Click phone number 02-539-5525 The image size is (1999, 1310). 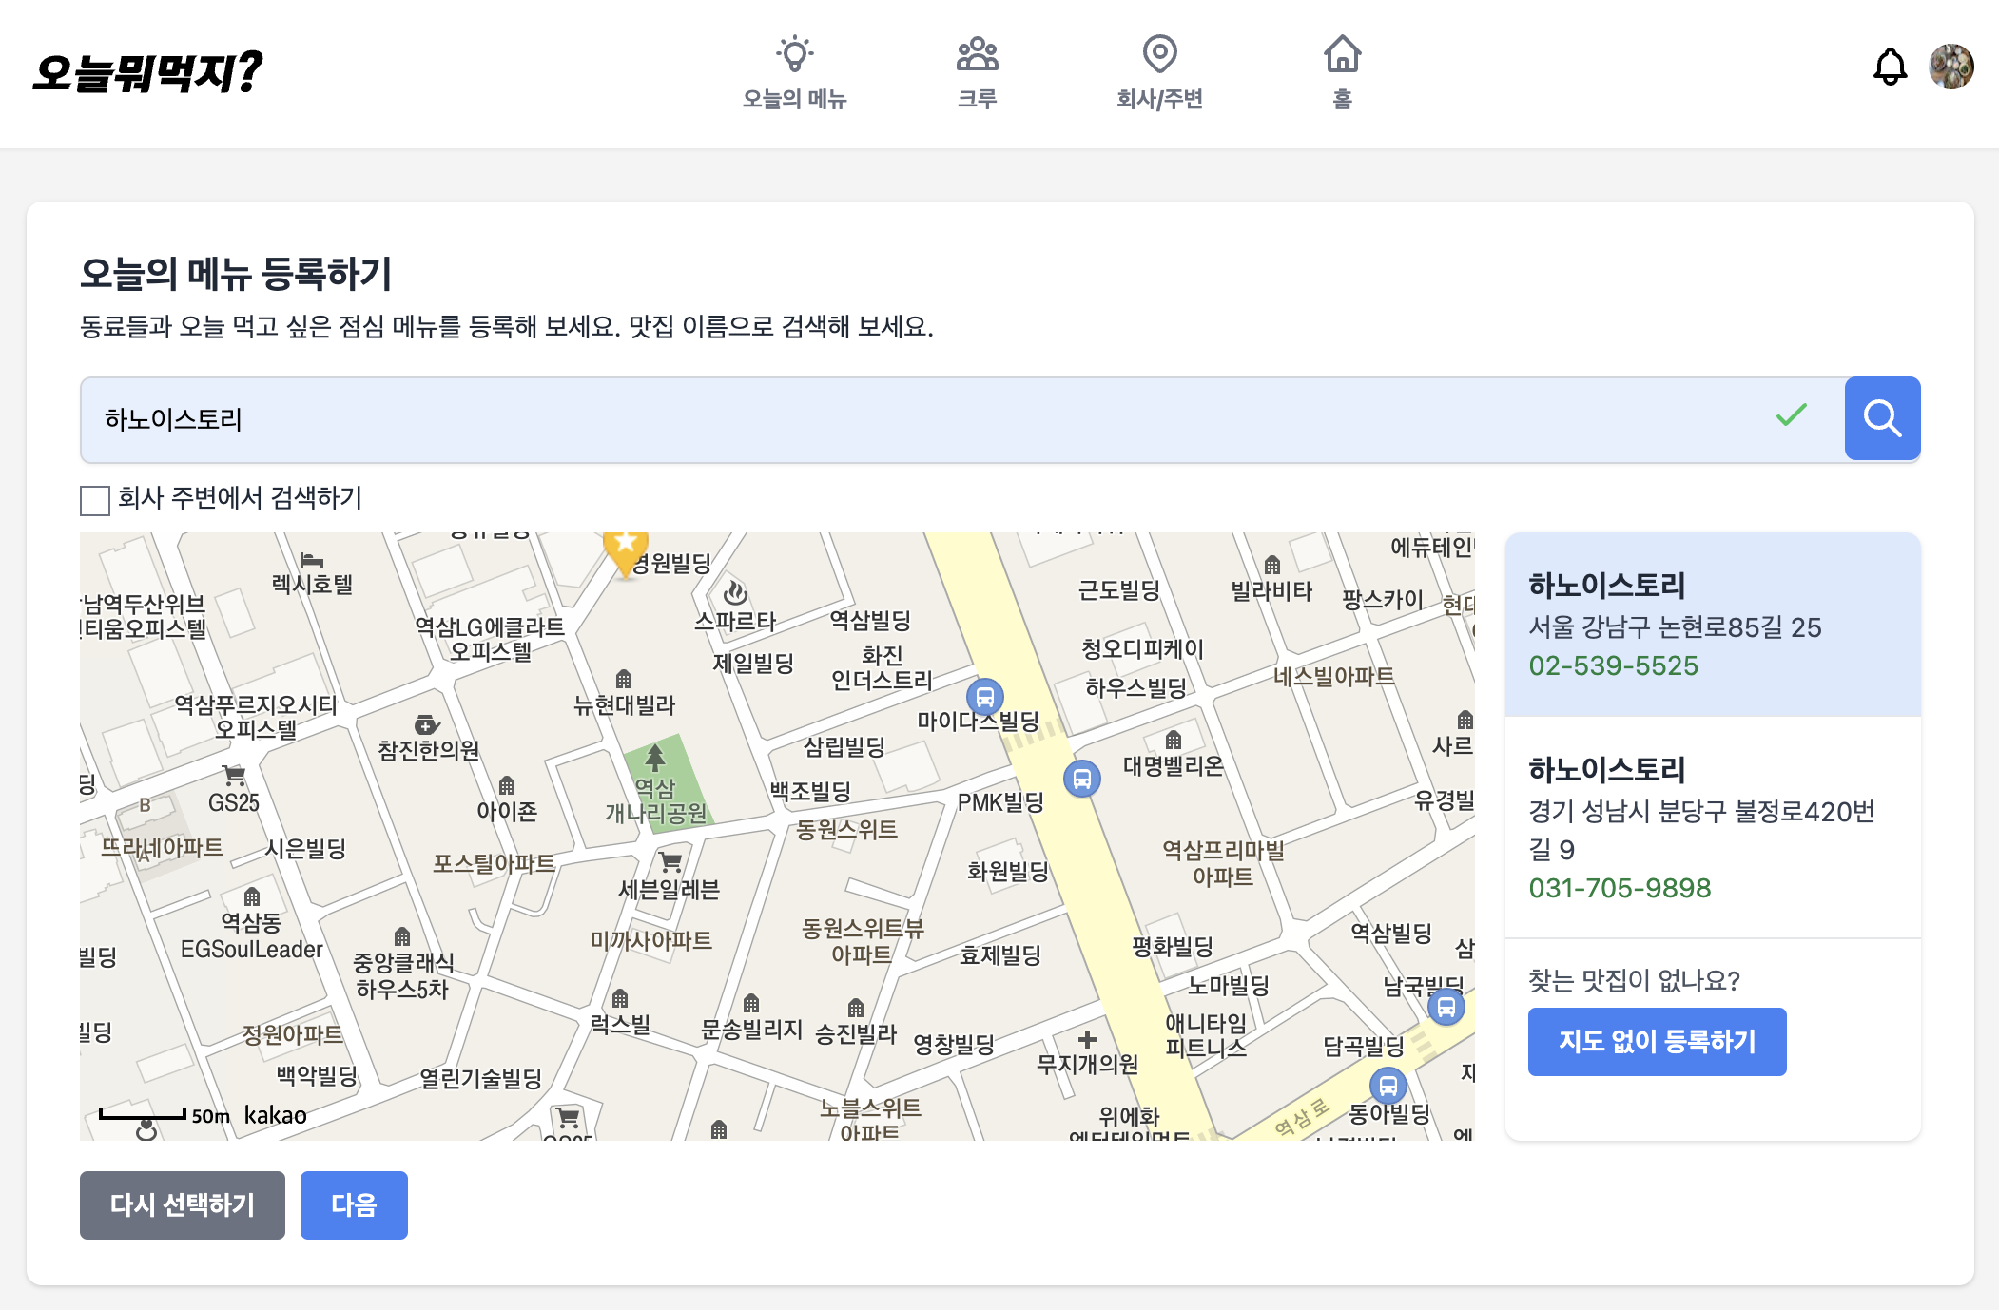(x=1613, y=665)
